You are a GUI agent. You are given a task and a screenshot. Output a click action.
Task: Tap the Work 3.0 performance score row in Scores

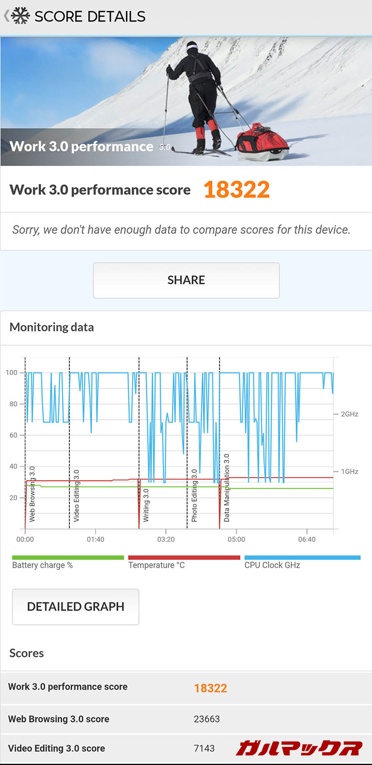[186, 687]
